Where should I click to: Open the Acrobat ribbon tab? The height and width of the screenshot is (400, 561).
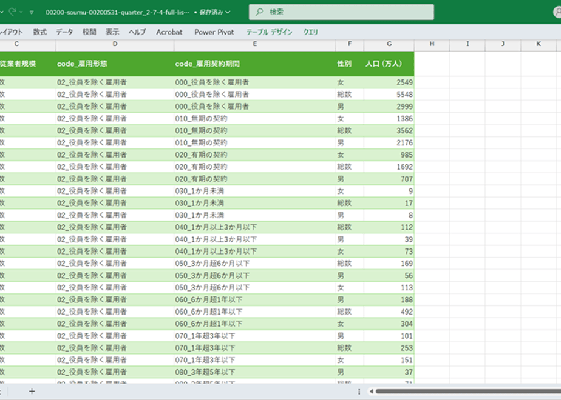pos(169,32)
